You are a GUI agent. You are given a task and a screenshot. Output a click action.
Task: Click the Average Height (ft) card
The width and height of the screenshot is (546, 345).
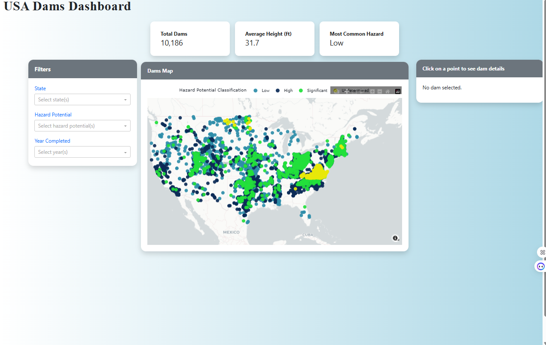coord(275,39)
